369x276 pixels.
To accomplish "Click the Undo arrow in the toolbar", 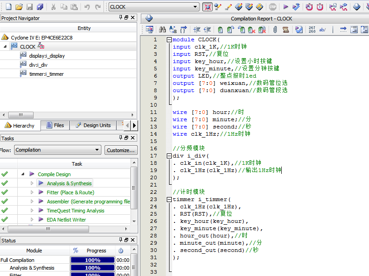I will [x=87, y=7].
